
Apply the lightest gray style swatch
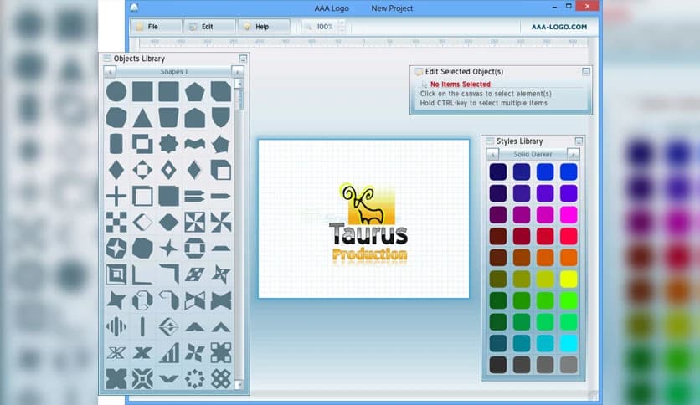click(569, 365)
